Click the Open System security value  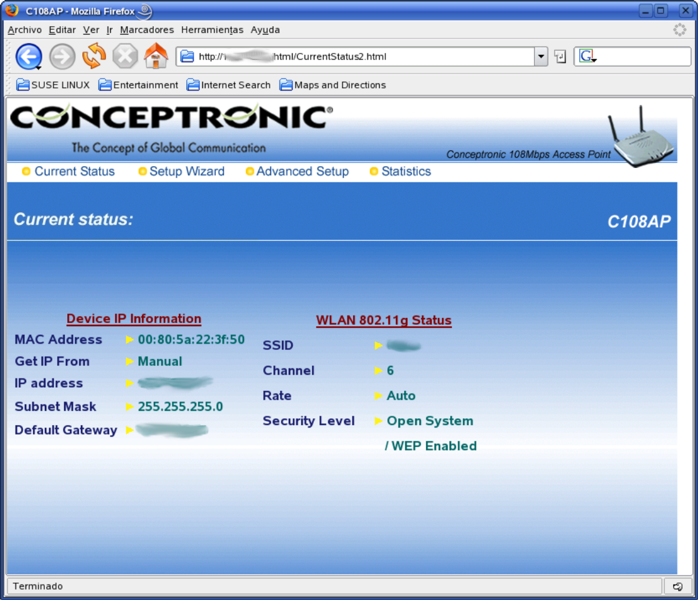[x=430, y=421]
